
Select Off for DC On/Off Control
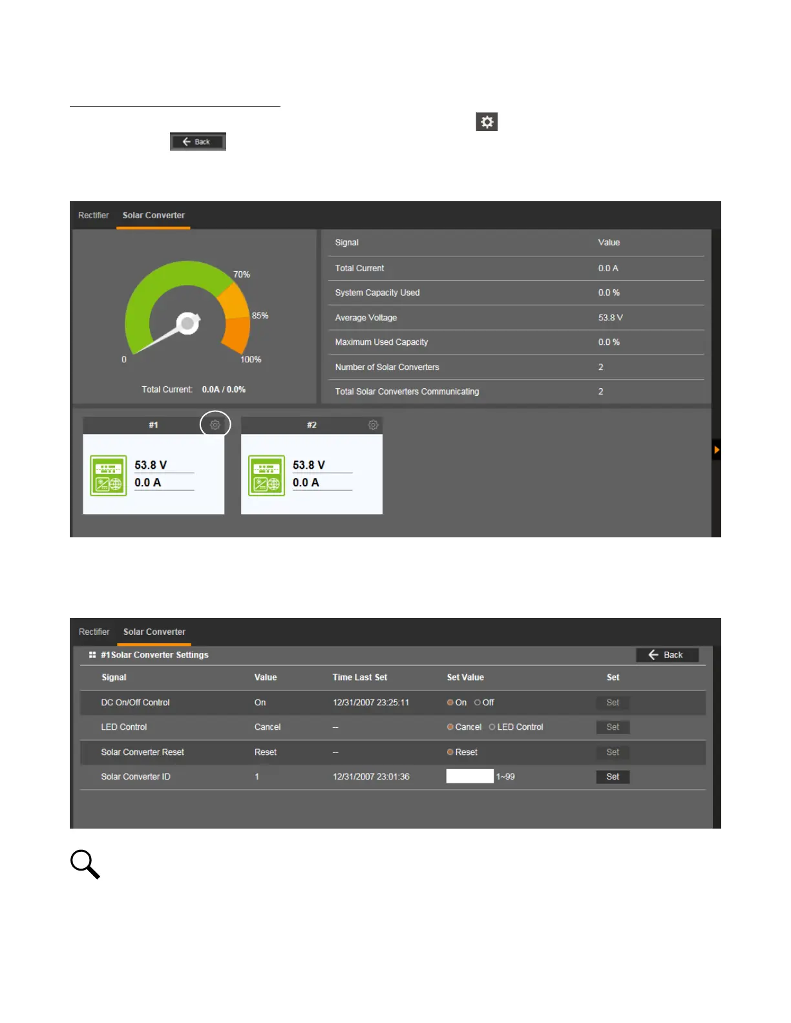coord(478,703)
